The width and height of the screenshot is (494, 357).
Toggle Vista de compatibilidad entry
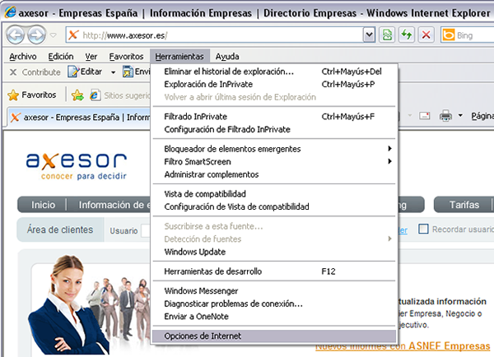pos(274,194)
